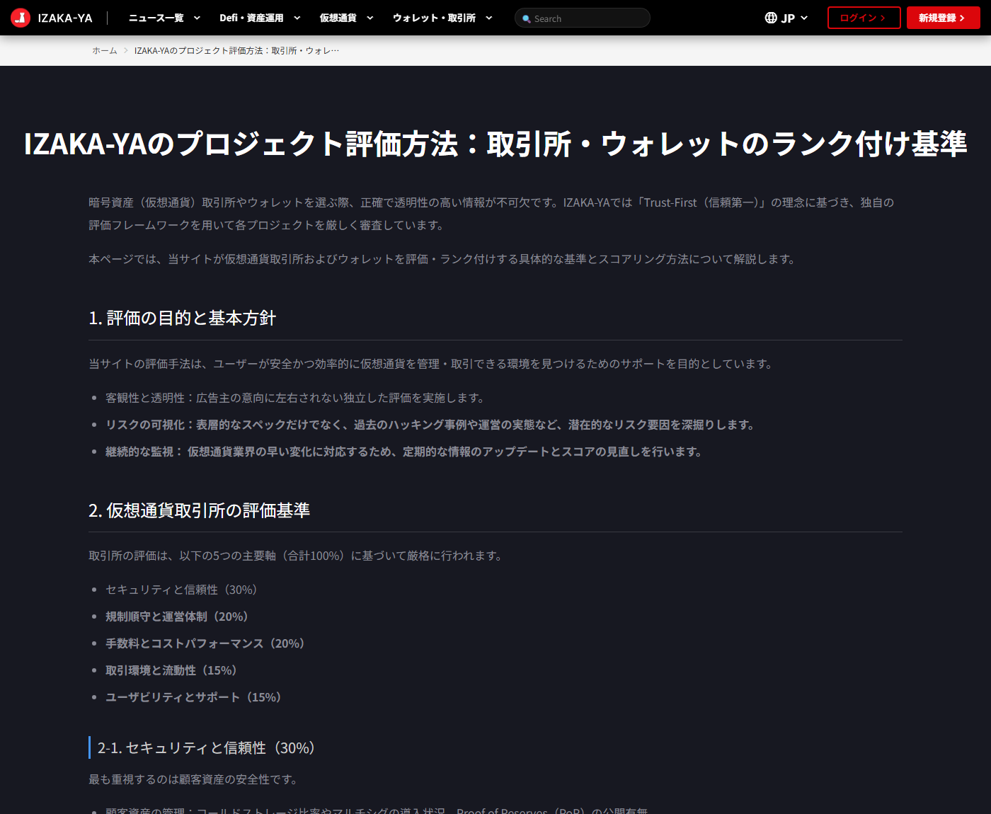This screenshot has height=814, width=991.
Task: Expand the chevron next to ウォレット・取引所
Action: coord(488,18)
